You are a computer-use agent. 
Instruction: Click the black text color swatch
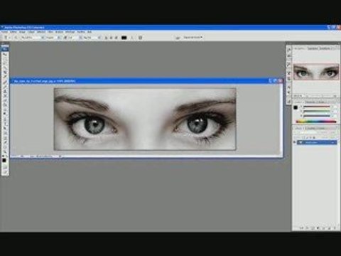click(124, 38)
